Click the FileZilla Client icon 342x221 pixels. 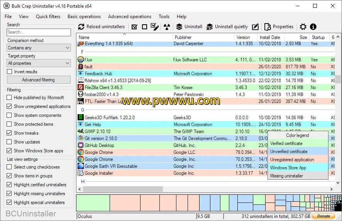click(x=81, y=88)
